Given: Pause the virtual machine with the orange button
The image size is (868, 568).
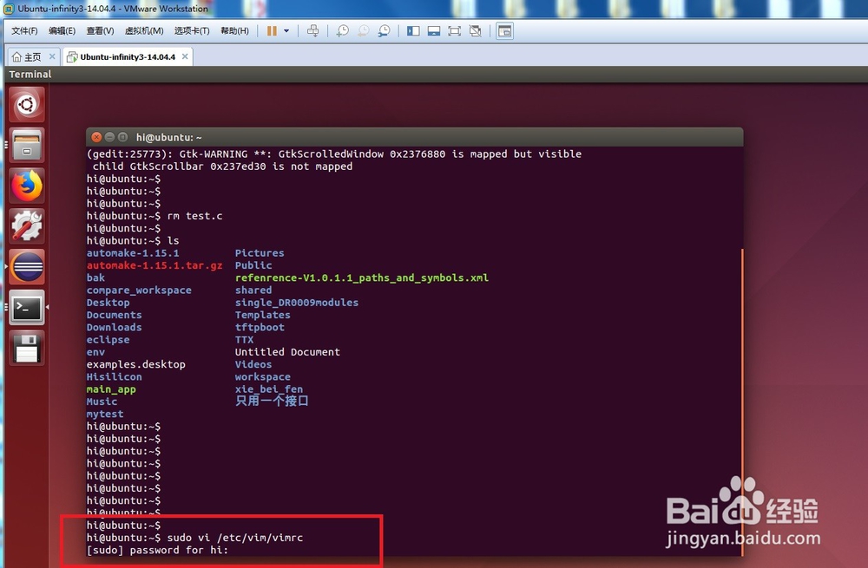Looking at the screenshot, I should (272, 31).
